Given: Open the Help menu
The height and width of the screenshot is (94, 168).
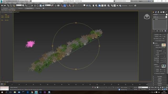Looking at the screenshot, I should [x=76, y=3].
